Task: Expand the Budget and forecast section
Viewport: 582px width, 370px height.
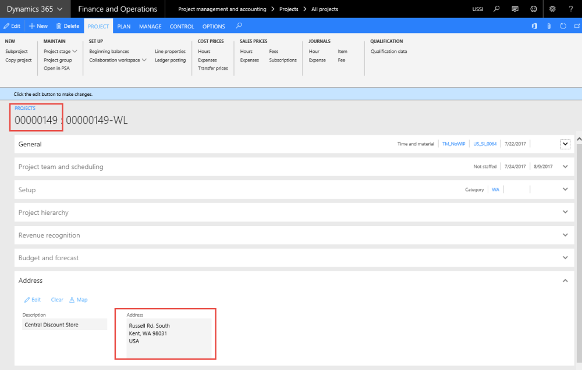Action: [x=565, y=257]
